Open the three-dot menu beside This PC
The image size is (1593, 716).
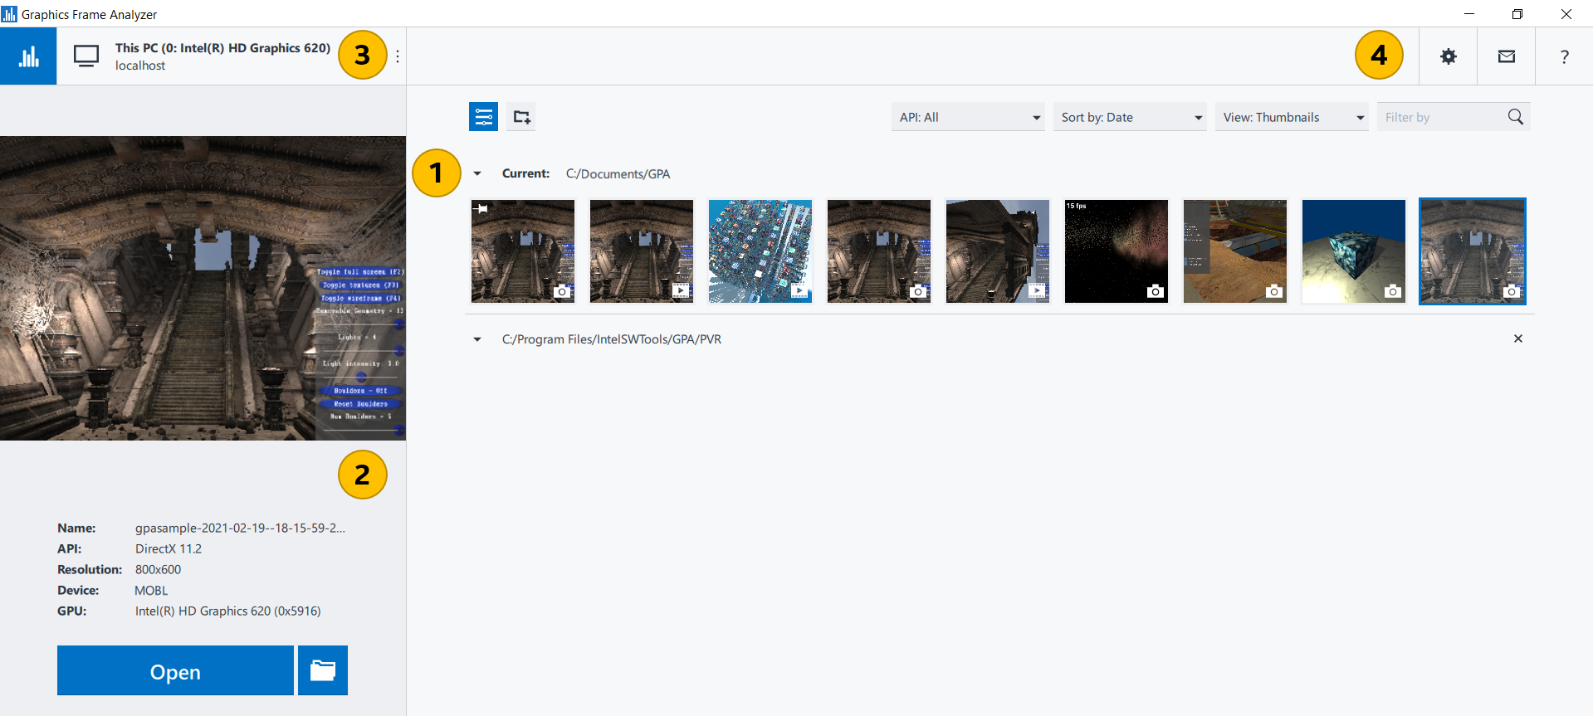[x=398, y=56]
